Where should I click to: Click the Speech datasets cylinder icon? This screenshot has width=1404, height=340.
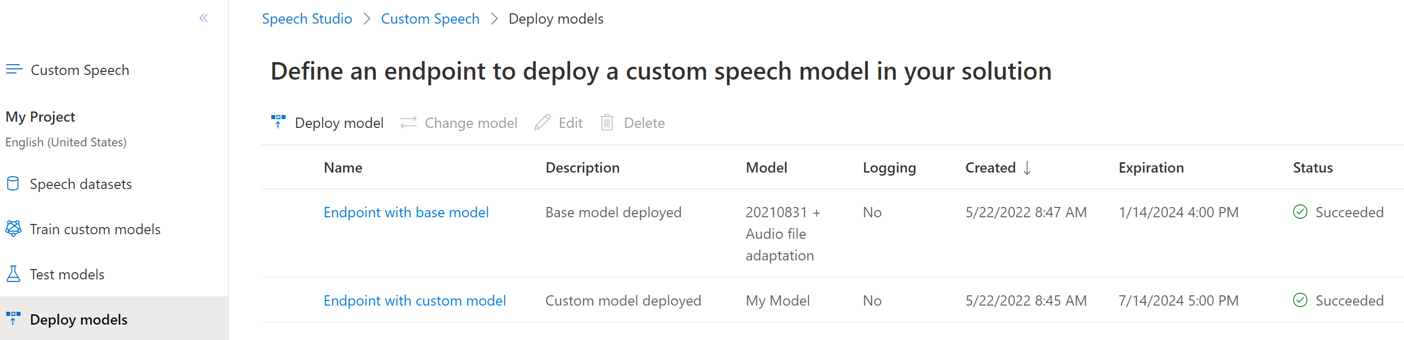coord(13,184)
